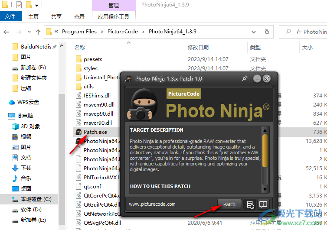327x230 pixels.
Task: Select 软件 (D:) drive
Action: point(31,210)
